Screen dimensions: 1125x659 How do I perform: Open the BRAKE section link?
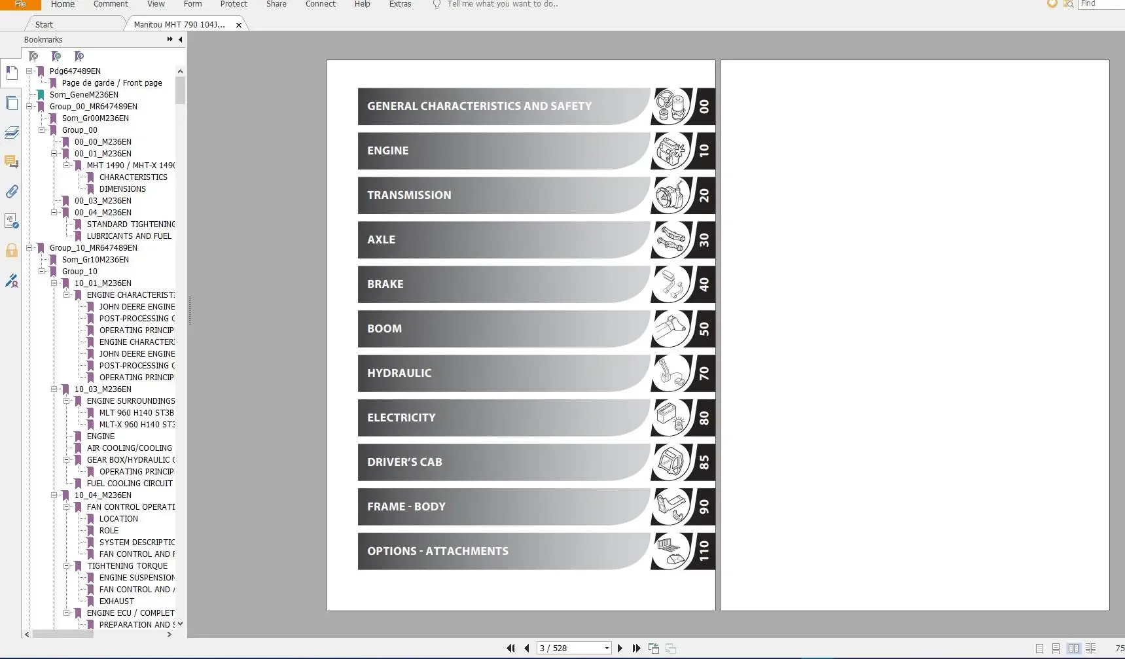(504, 285)
